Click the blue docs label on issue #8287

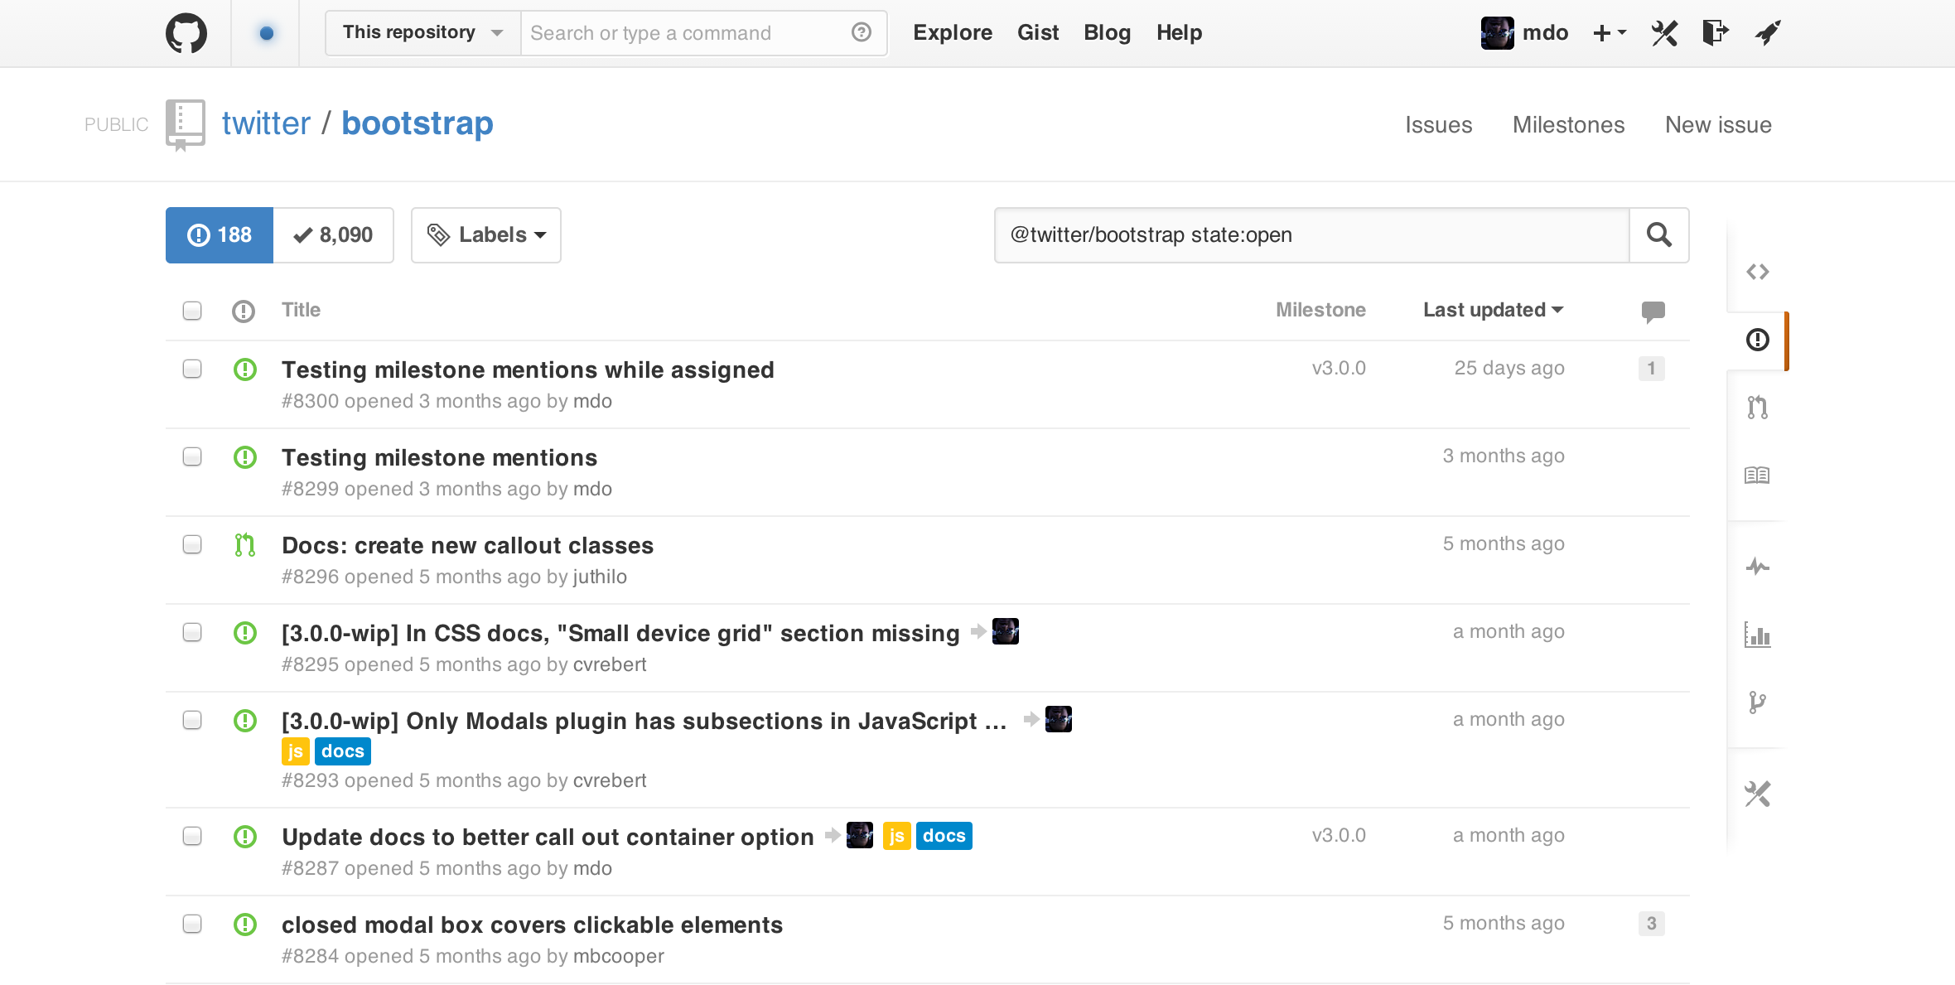coord(944,836)
